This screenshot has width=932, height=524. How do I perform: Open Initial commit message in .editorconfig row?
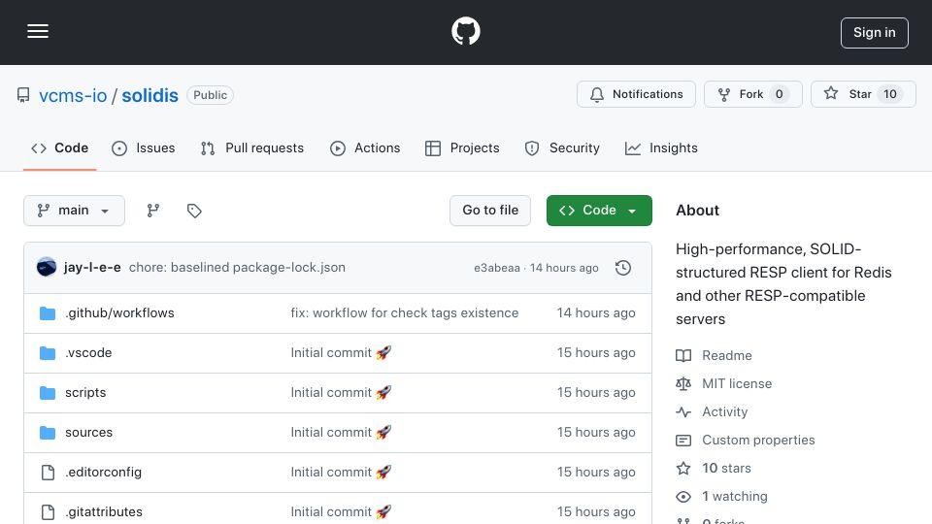341,473
